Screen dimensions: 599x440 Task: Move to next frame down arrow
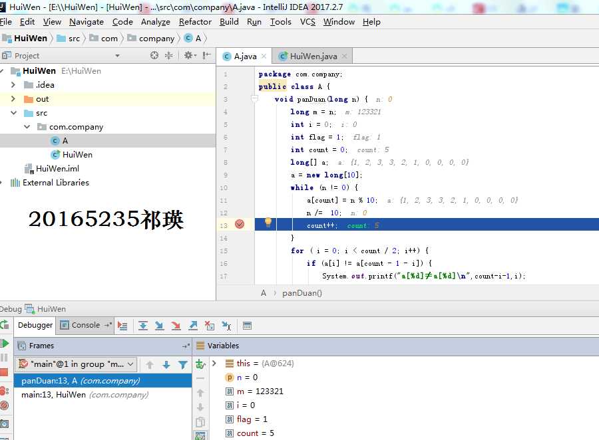pyautogui.click(x=166, y=365)
